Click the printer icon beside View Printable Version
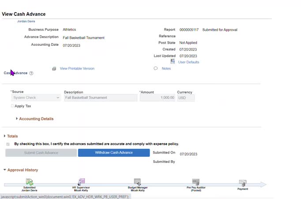 tap(54, 69)
